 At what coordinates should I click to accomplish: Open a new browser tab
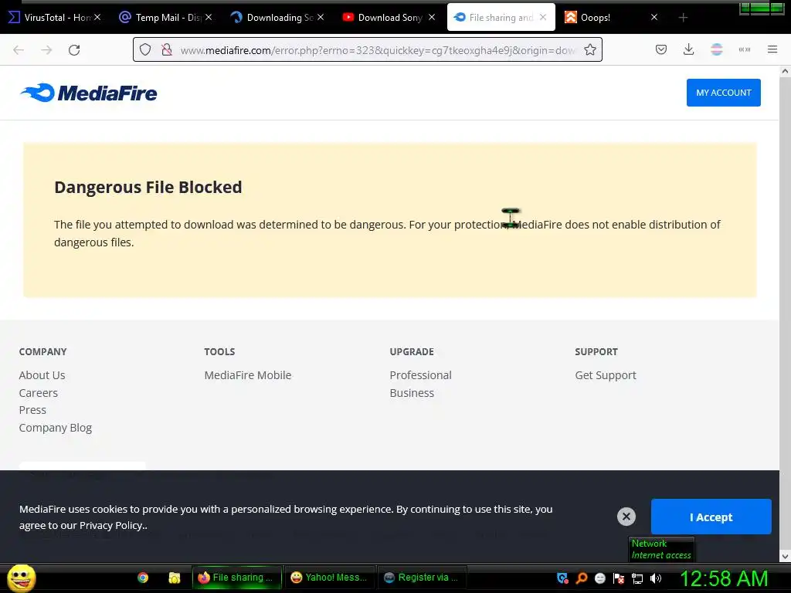683,18
